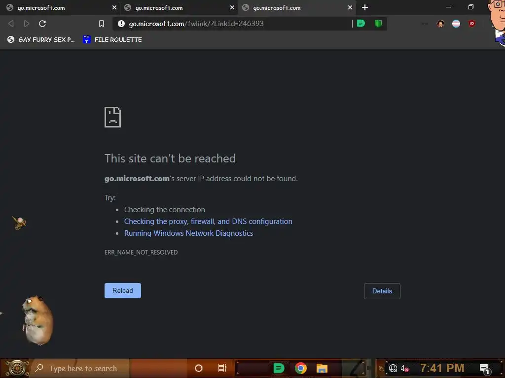Viewport: 505px width, 378px height.
Task: Click the 7:41 PM clock
Action: [442, 368]
